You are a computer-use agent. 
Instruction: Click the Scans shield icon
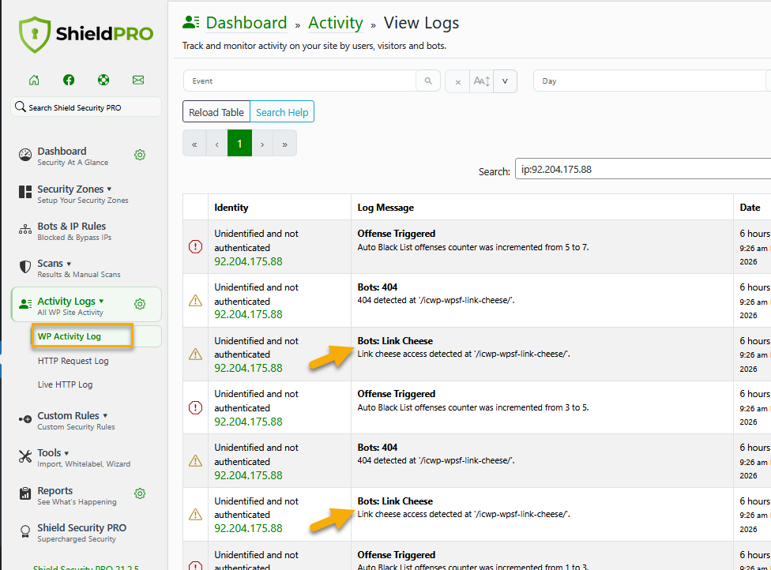[25, 267]
